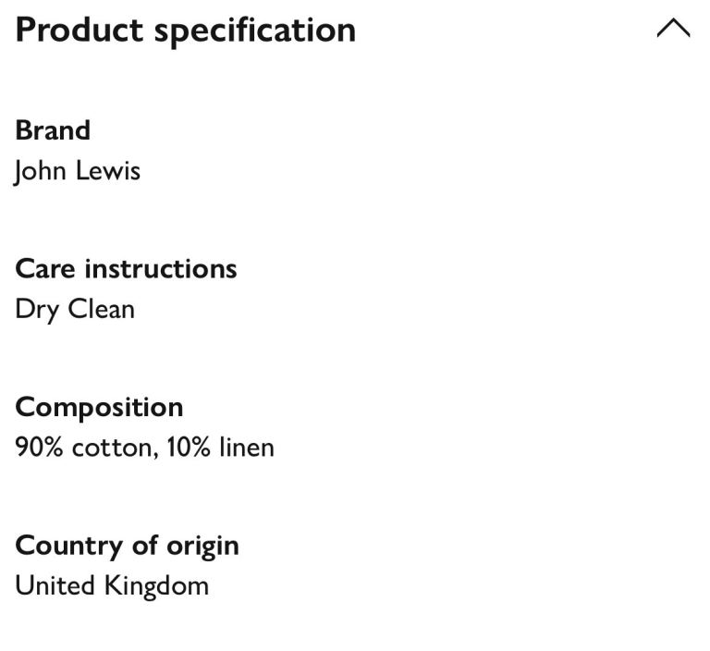Click the 10% linen text
This screenshot has height=651, width=710.
[220, 448]
